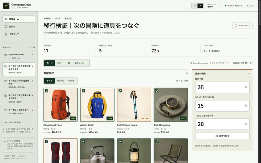The height and width of the screenshot is (163, 261).
Task: Open the 集中レビュー tab
Action: (81, 63)
